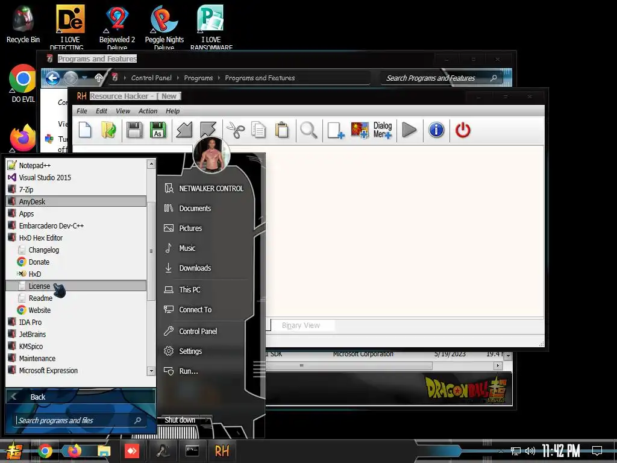Viewport: 617px width, 463px height.
Task: Collapse HxD Hex Editor folder
Action: click(77, 238)
